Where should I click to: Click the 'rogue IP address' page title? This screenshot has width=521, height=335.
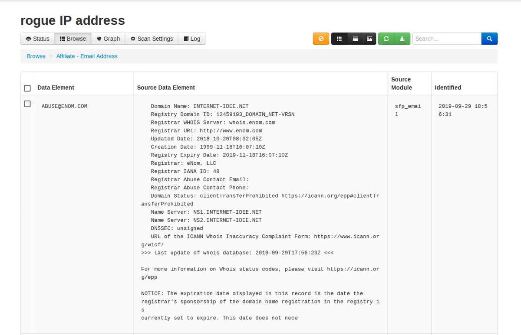tap(73, 20)
